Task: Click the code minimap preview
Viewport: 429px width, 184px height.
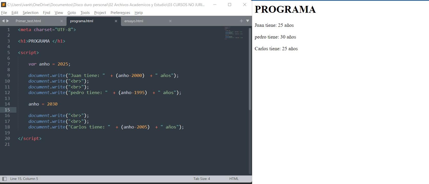Action: click(233, 33)
